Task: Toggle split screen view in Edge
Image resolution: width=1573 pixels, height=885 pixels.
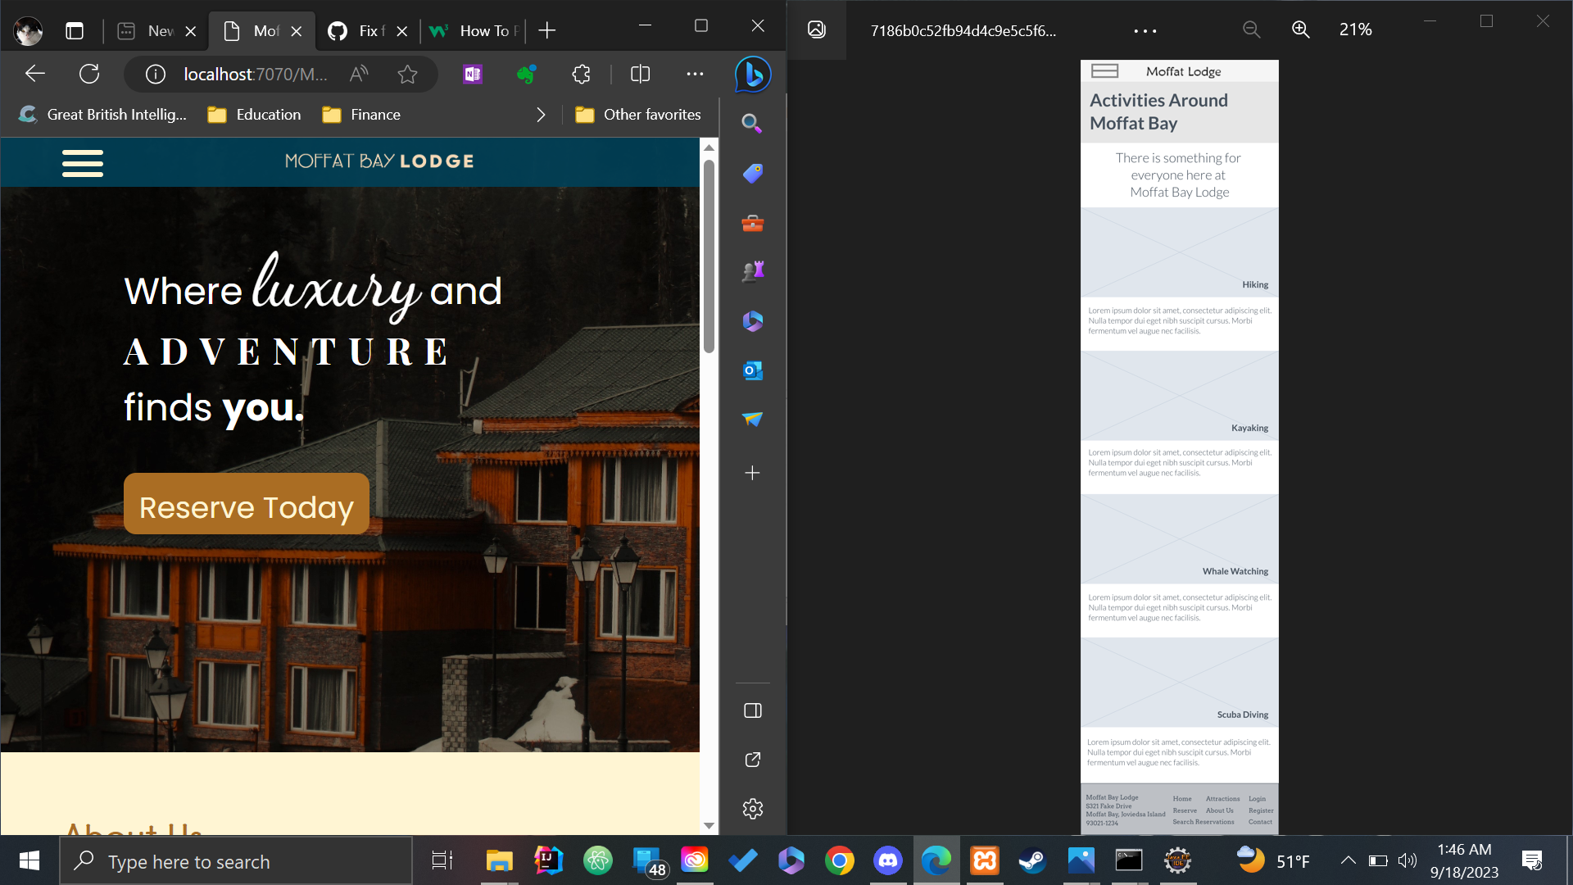Action: point(640,75)
